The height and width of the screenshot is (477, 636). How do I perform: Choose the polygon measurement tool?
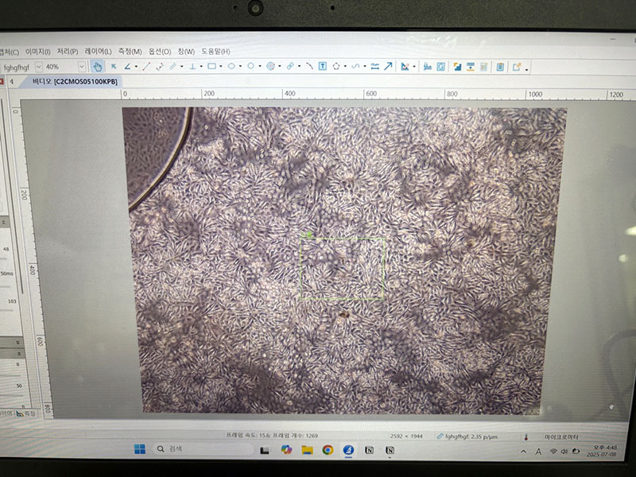pyautogui.click(x=336, y=67)
